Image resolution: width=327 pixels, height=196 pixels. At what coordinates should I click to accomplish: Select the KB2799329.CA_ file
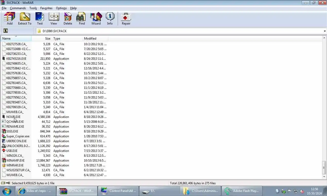point(16,107)
